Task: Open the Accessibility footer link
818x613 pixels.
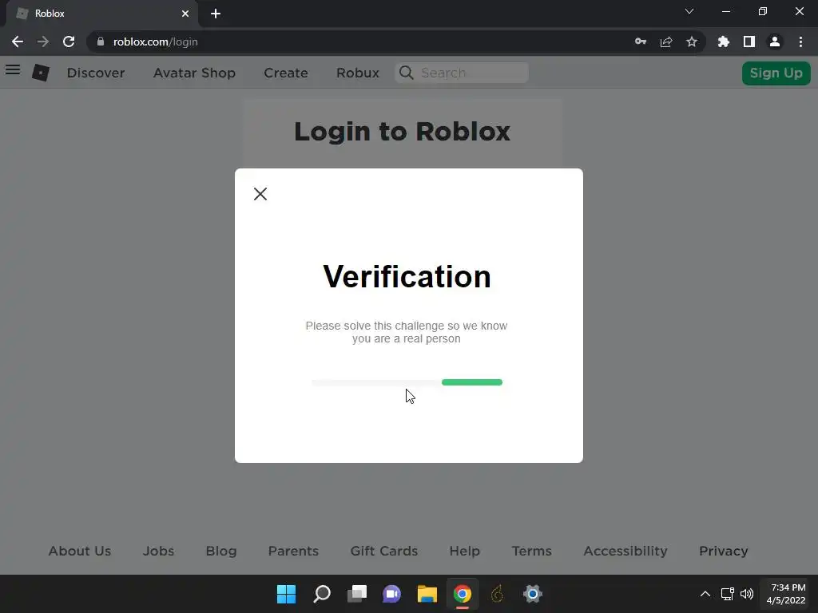Action: point(625,551)
